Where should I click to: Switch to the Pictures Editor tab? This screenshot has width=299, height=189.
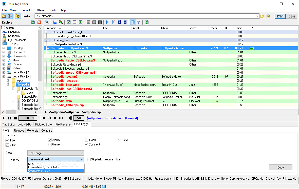tap(44, 124)
